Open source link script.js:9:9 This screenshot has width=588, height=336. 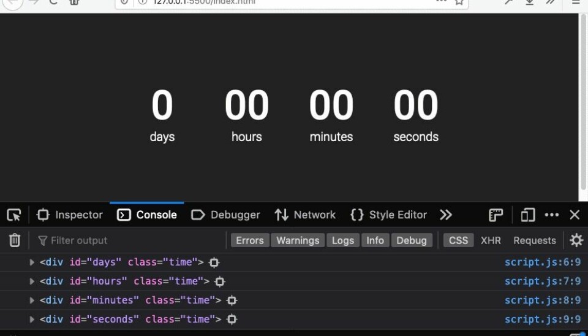(x=543, y=319)
